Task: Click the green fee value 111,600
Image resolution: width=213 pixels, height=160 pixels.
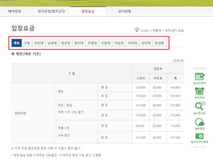Action: (141, 105)
